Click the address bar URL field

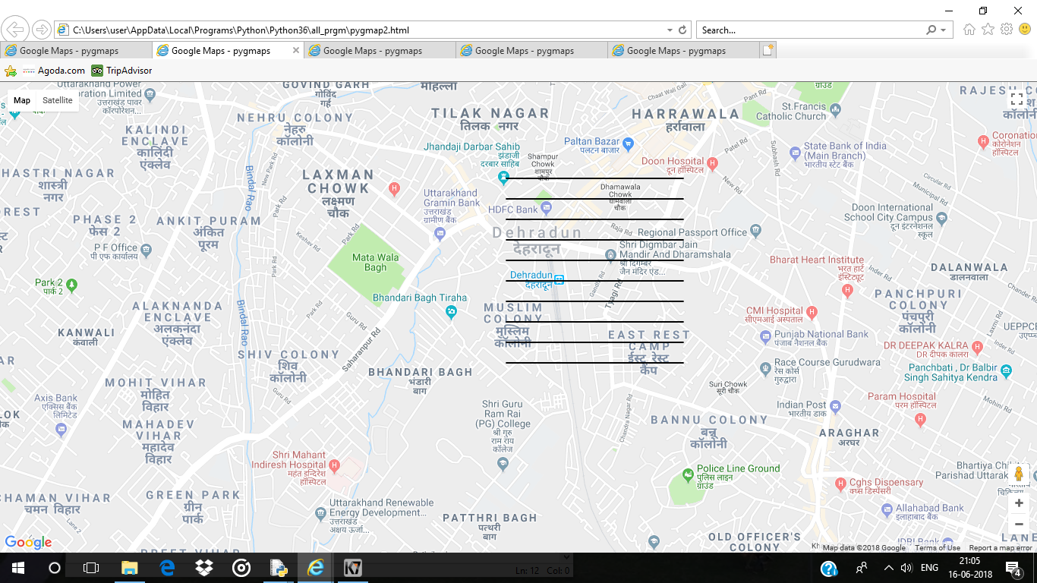pos(366,30)
